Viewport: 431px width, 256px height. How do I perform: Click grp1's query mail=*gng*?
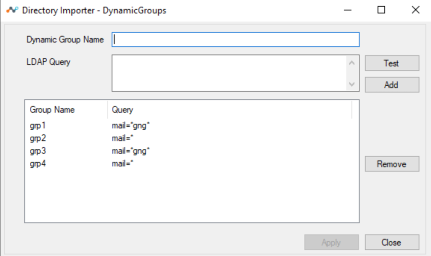130,126
